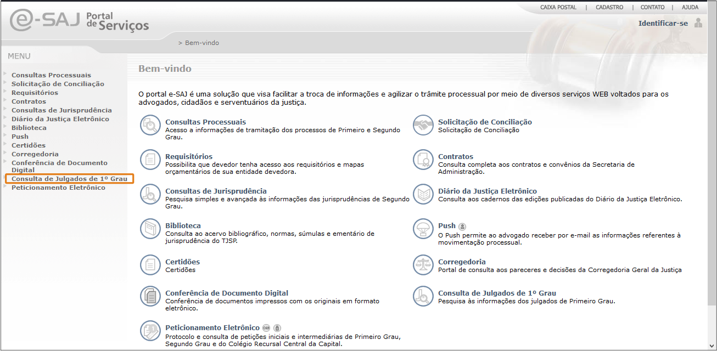
Task: Open the Consultas Processuais magnifier icon
Action: 149,126
